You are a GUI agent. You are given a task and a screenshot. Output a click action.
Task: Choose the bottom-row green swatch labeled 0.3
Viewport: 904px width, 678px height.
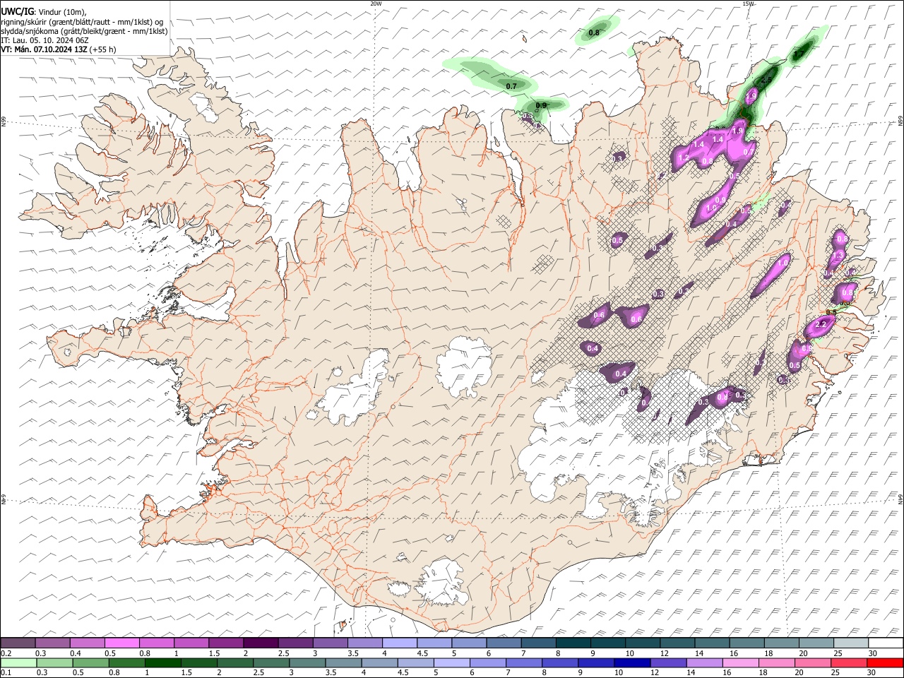pyautogui.click(x=54, y=662)
